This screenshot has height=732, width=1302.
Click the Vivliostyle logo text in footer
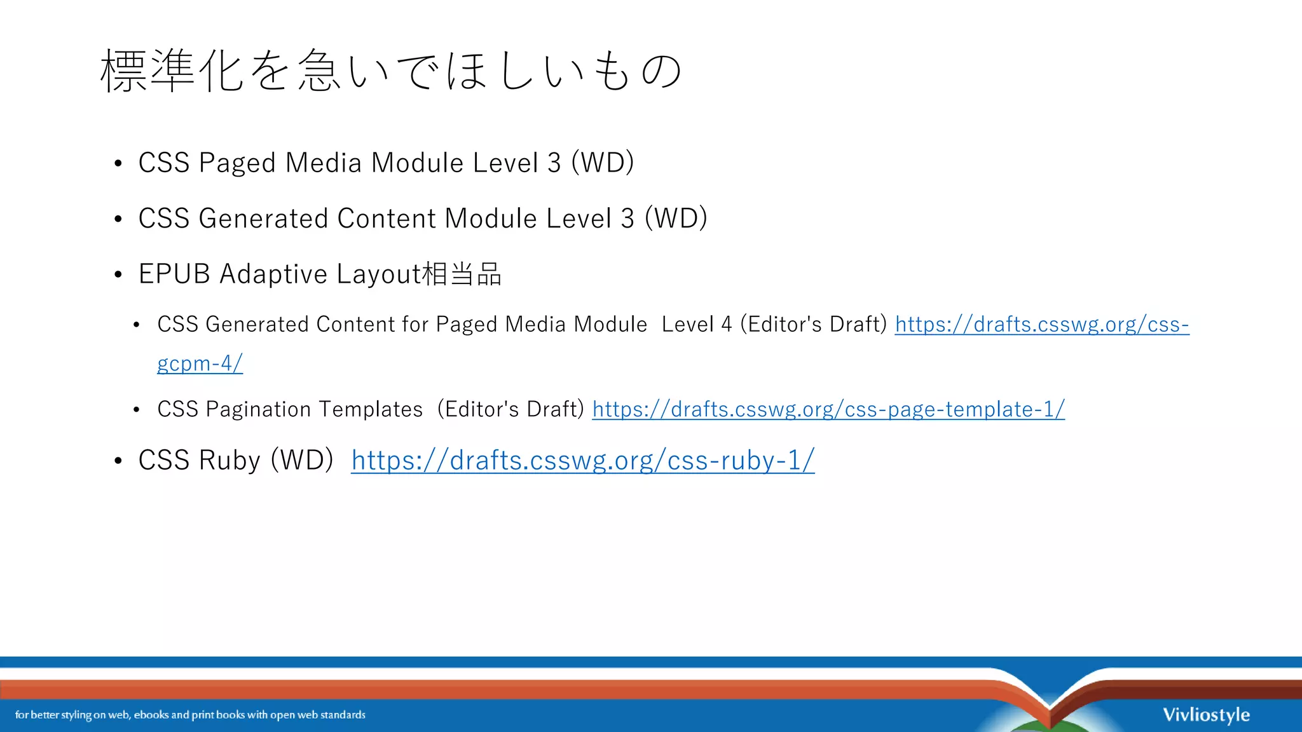point(1206,715)
